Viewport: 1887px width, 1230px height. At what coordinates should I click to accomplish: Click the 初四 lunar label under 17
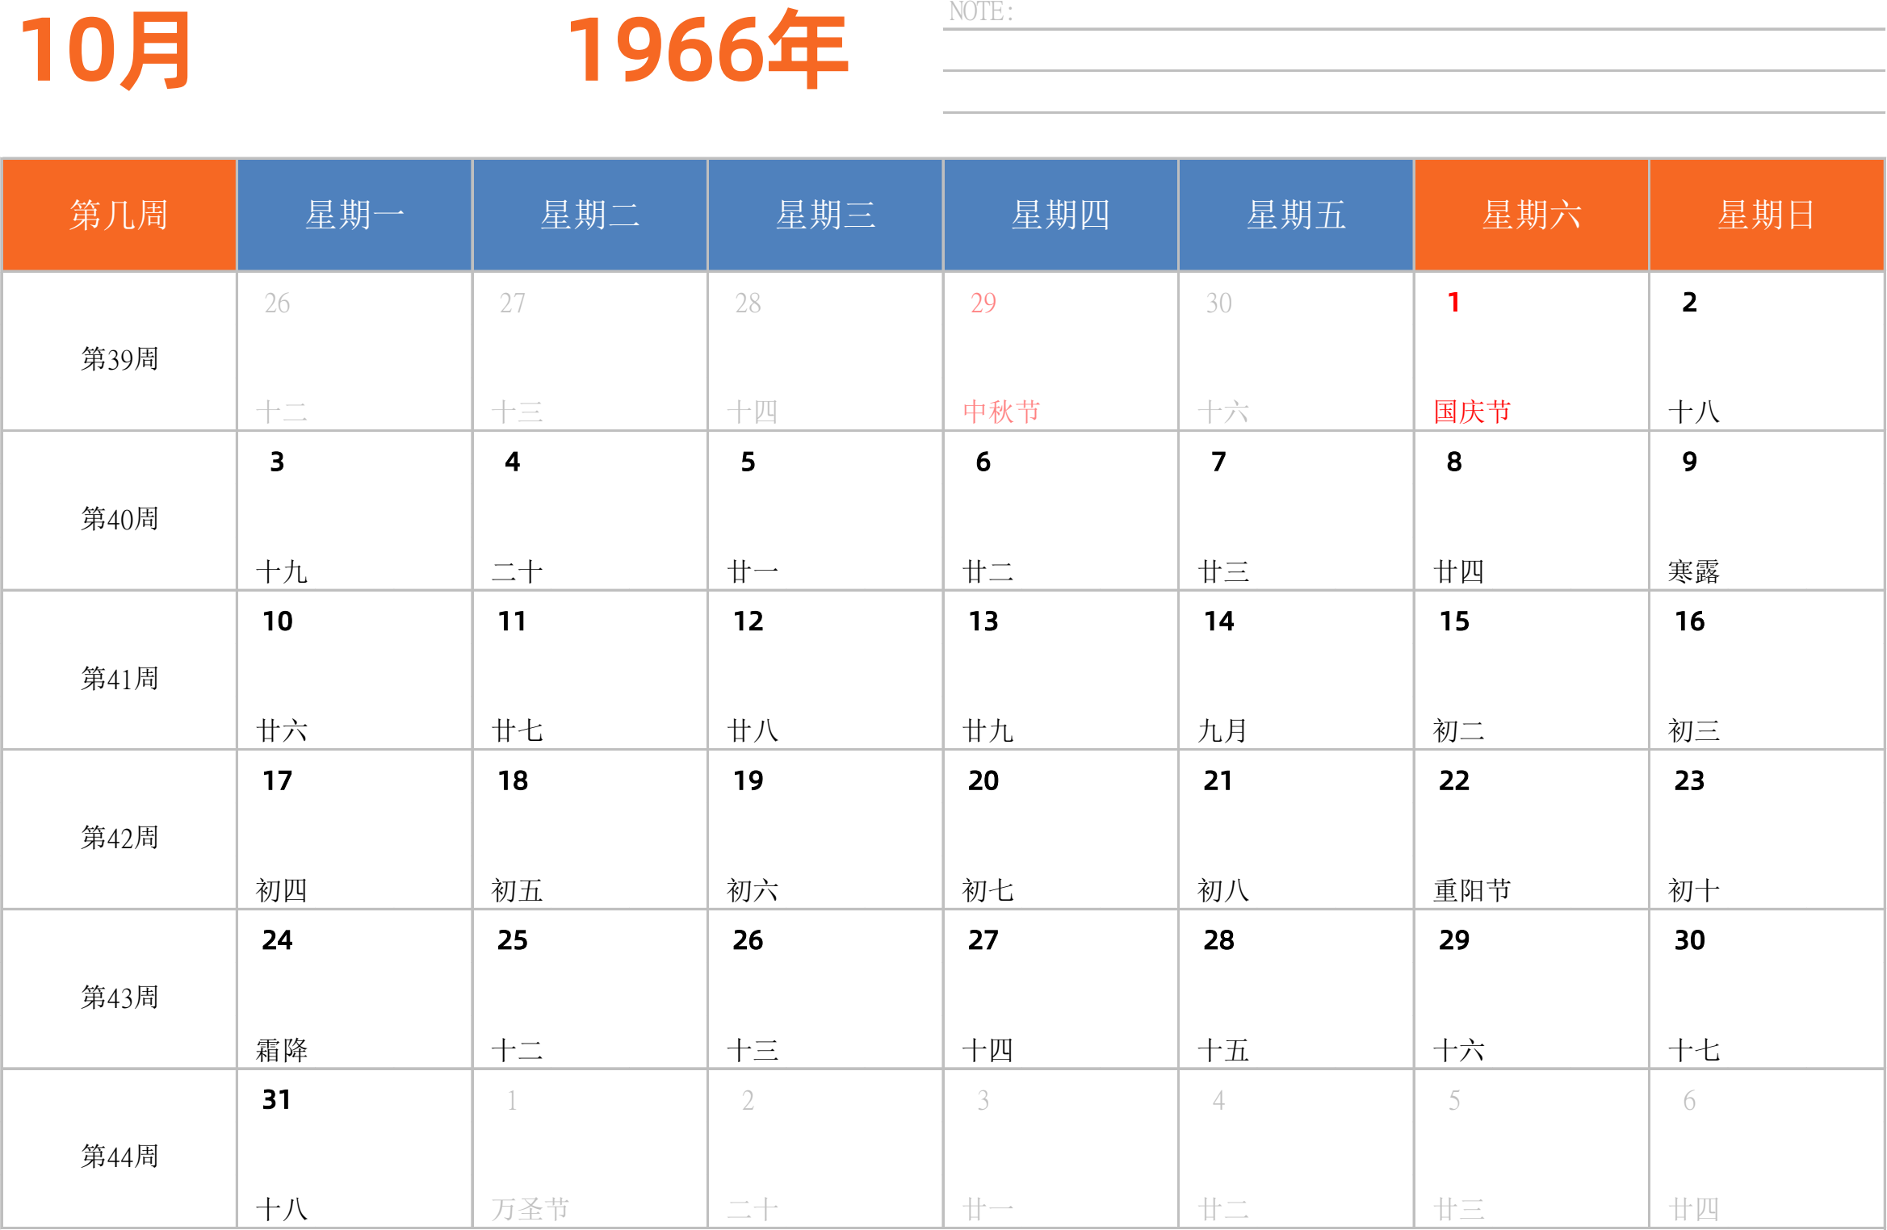tap(282, 890)
